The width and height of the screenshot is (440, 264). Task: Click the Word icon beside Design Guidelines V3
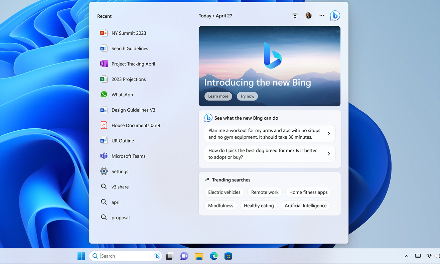tap(104, 110)
